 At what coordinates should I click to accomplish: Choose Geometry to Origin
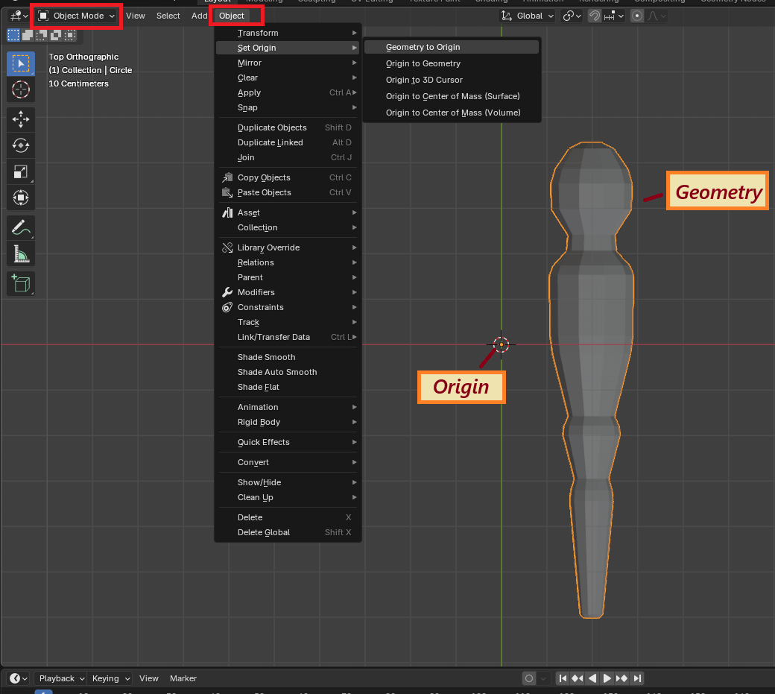coord(452,47)
